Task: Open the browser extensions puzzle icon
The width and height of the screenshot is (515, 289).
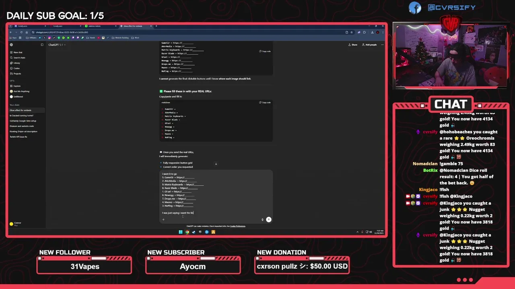Action: point(365,32)
